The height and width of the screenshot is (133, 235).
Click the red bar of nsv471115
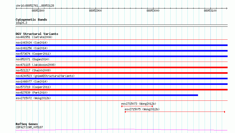[121, 67]
